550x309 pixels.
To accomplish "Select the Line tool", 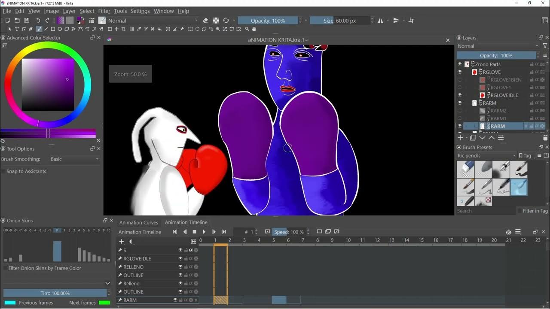I will click(46, 29).
